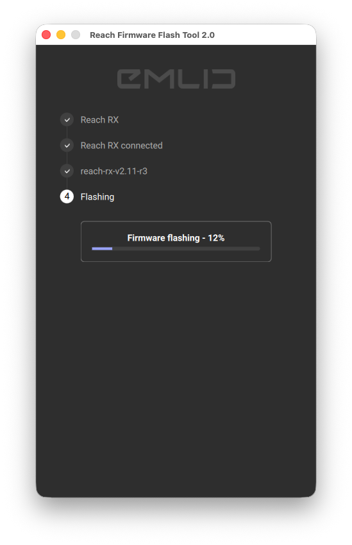Click the firmware flashing status box
This screenshot has height=545, width=352.
pyautogui.click(x=176, y=241)
